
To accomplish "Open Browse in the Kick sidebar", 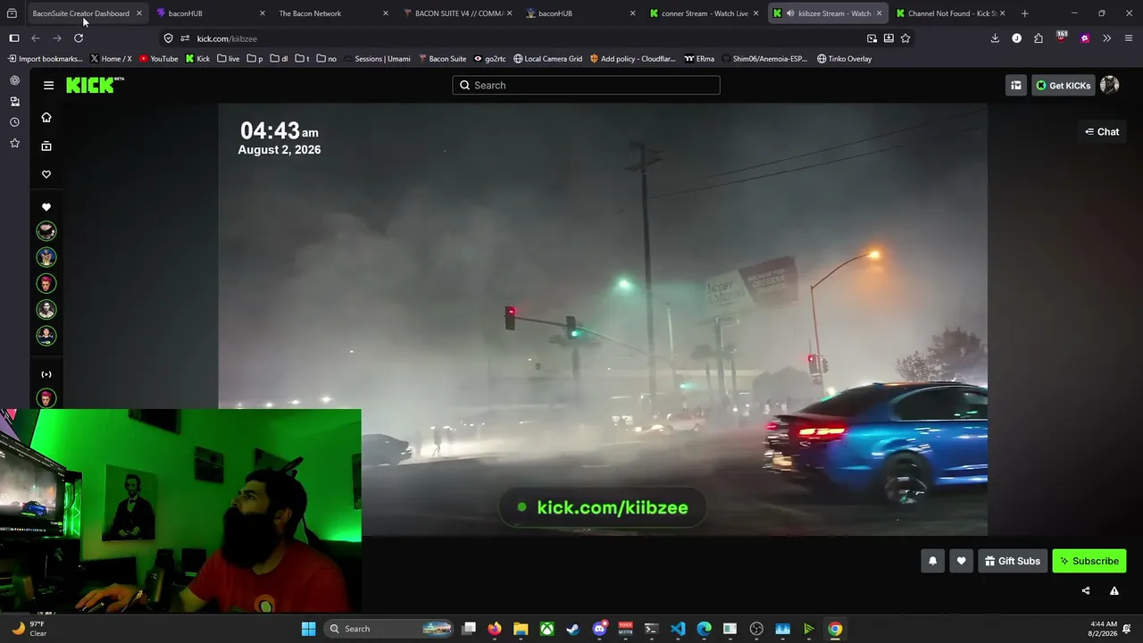I will [46, 146].
